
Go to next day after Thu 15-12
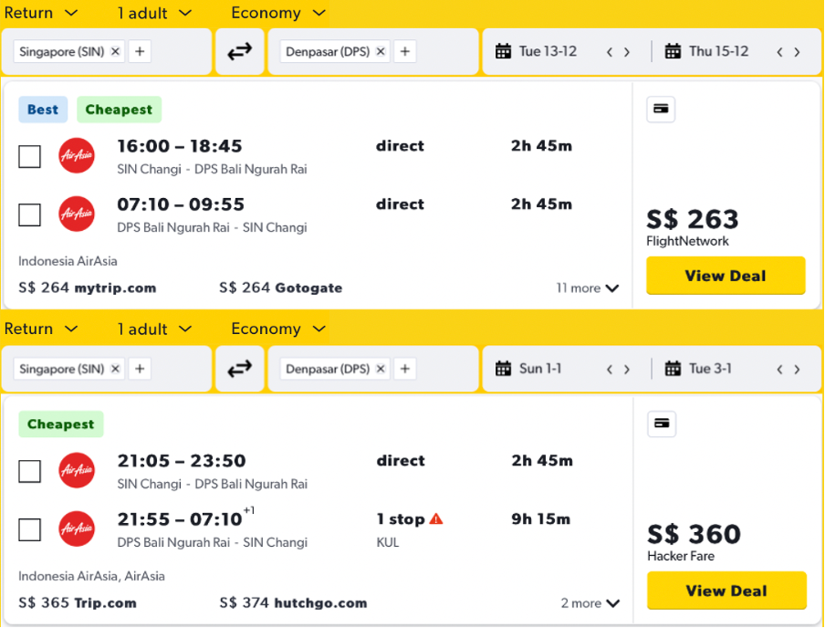pyautogui.click(x=797, y=52)
